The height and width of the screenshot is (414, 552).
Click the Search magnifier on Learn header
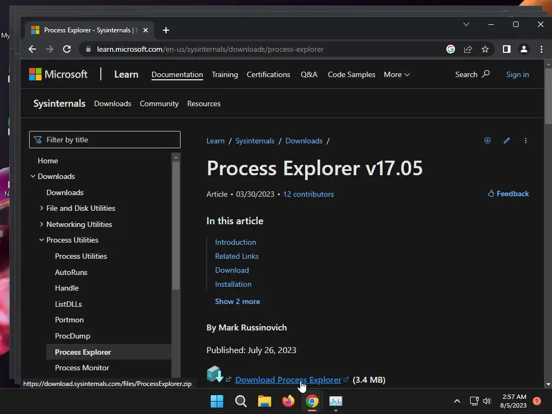coord(486,74)
